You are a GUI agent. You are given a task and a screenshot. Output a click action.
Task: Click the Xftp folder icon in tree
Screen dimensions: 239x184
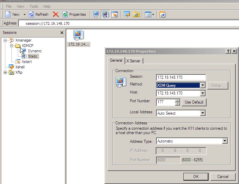[11, 72]
